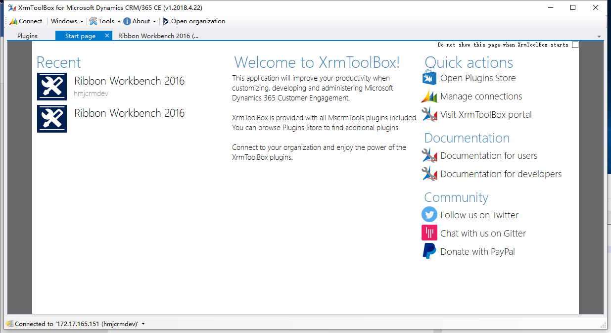Click Chat with us on Gitter link
611x333 pixels.
483,233
